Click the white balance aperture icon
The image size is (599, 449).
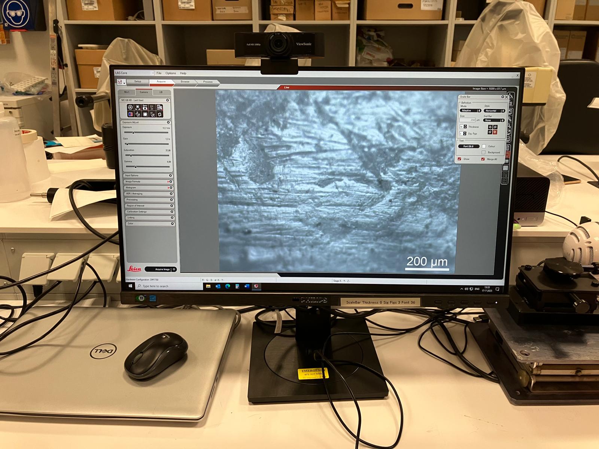tap(130, 107)
